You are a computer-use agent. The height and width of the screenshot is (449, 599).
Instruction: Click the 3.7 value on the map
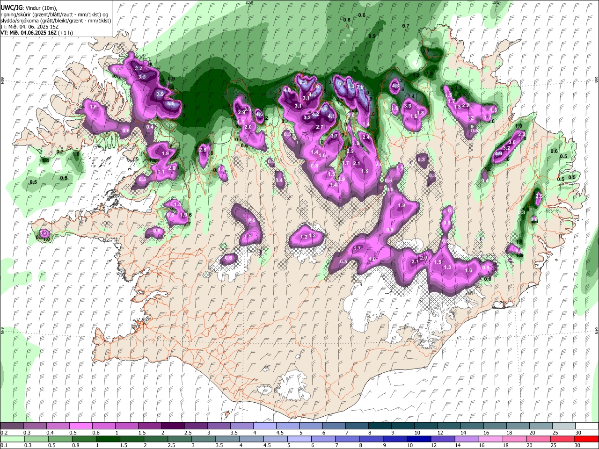[x=334, y=136]
